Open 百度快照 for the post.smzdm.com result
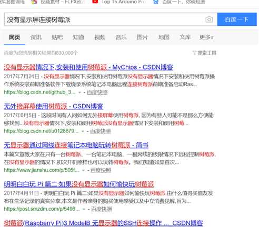259x227 pixels. [102, 209]
